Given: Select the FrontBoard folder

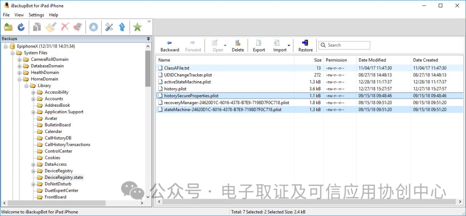Looking at the screenshot, I should (x=55, y=197).
